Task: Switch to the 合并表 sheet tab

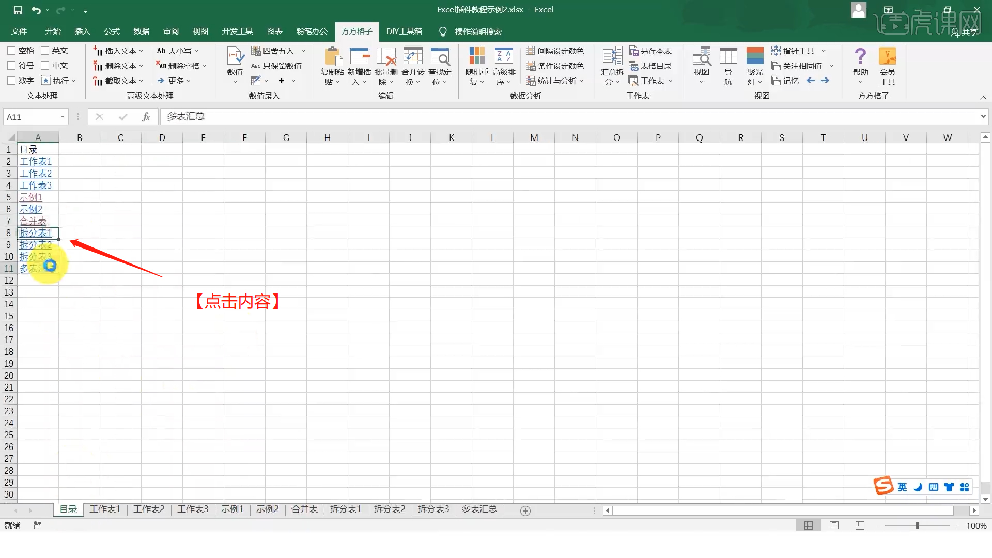Action: pyautogui.click(x=304, y=509)
